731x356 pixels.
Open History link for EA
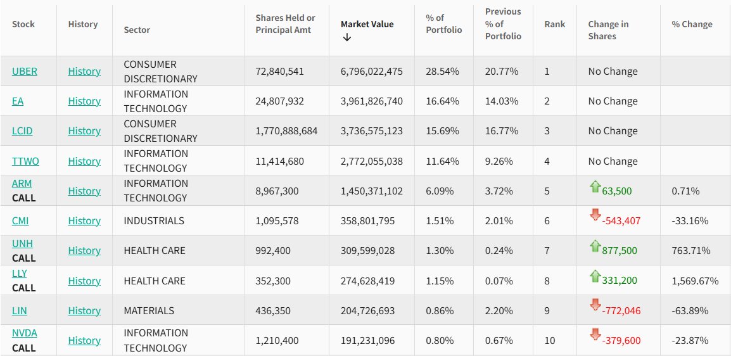84,101
